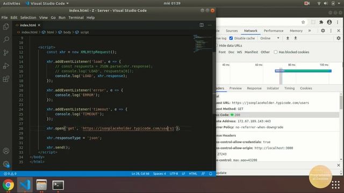Screen dimensions: 344x193
Task: Click the Import HAR file upload arrow
Action: [x=288, y=38]
